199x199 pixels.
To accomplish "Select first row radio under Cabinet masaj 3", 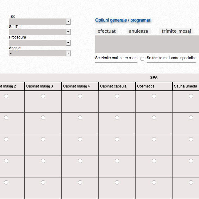I will coord(43,96).
